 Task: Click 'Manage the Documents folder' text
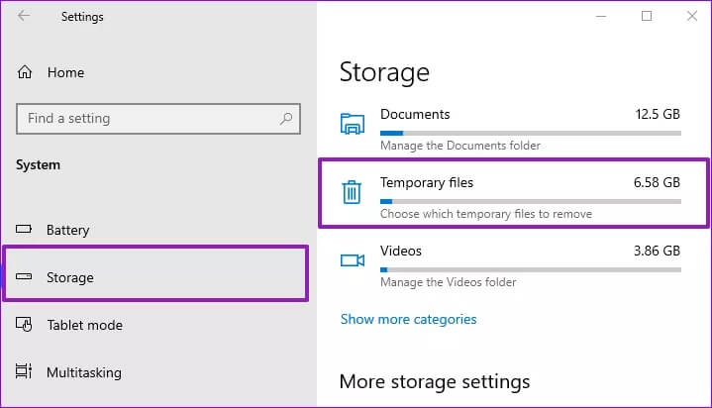click(x=460, y=146)
